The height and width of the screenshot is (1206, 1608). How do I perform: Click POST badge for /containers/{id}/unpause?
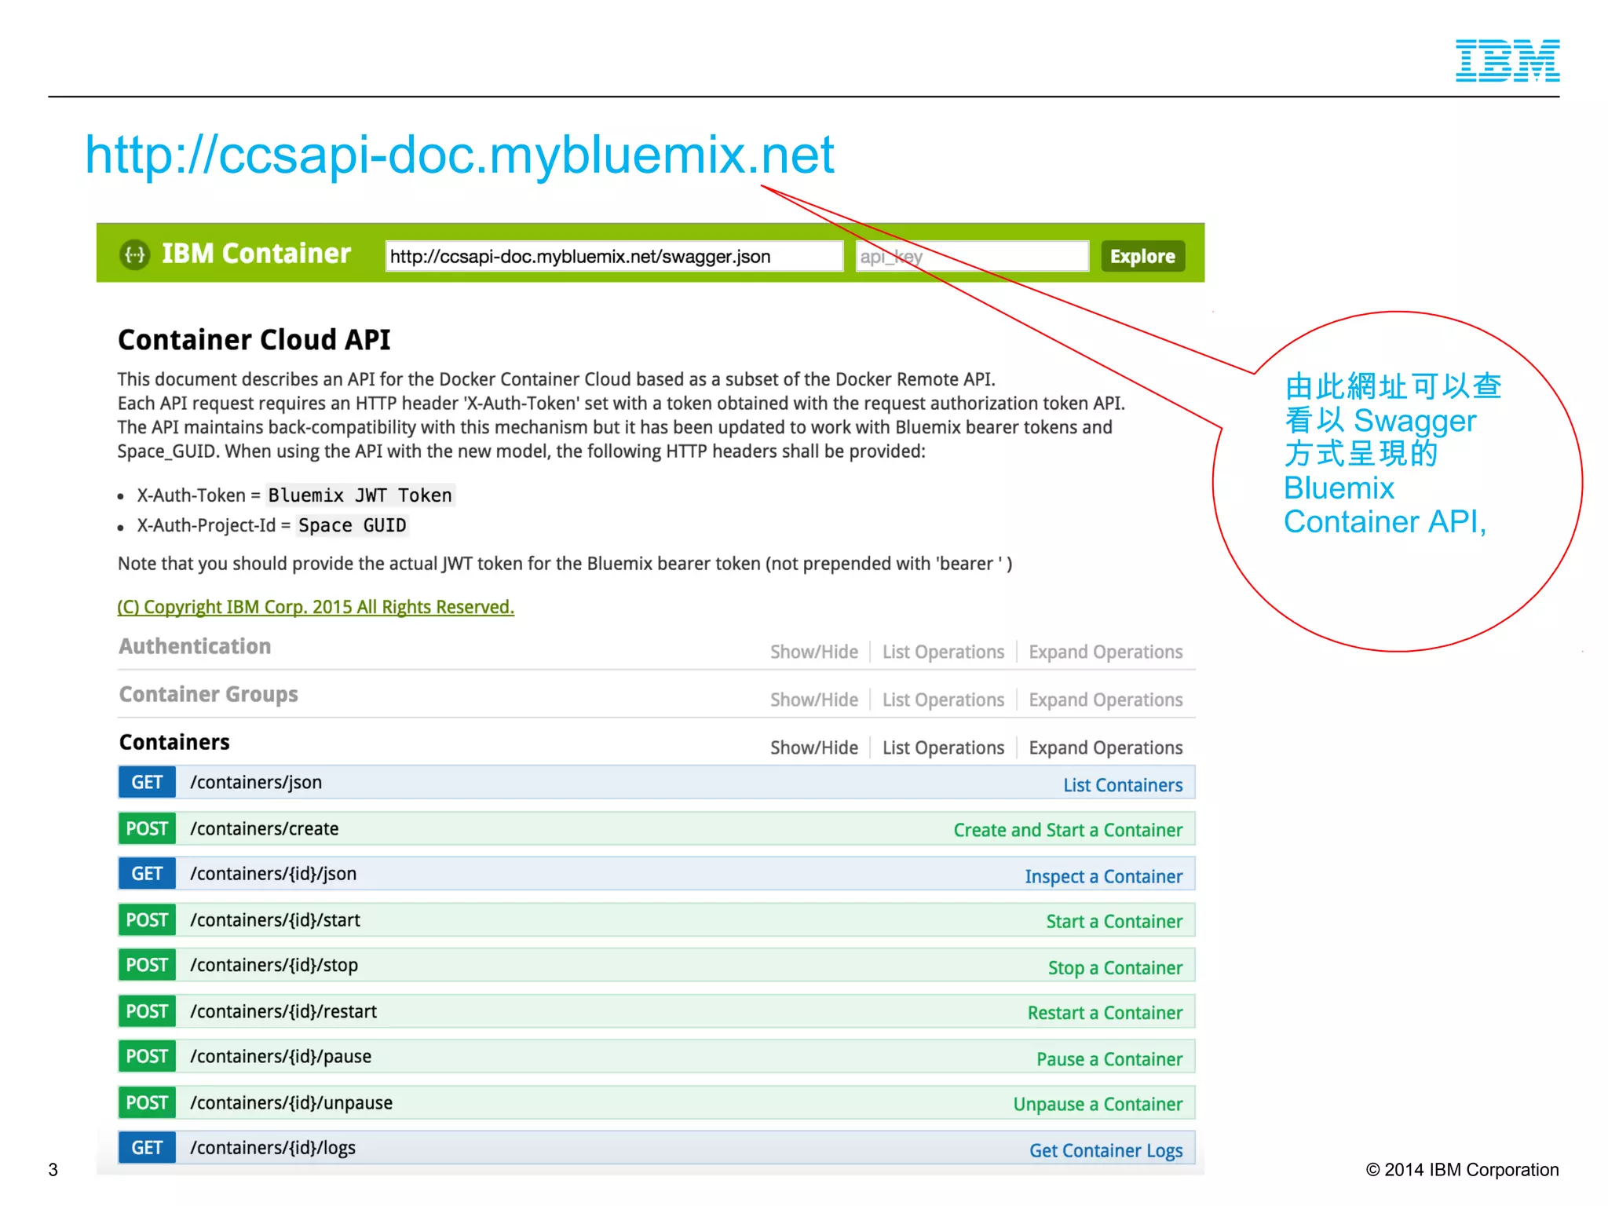pos(147,1102)
